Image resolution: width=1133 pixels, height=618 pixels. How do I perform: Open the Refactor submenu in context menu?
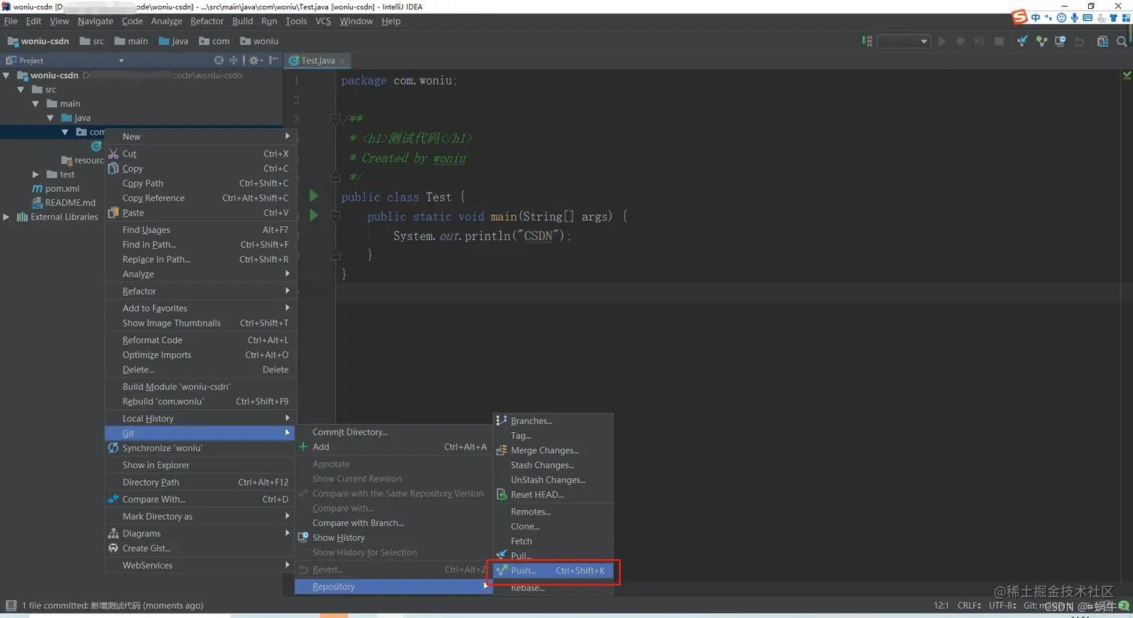(x=200, y=291)
